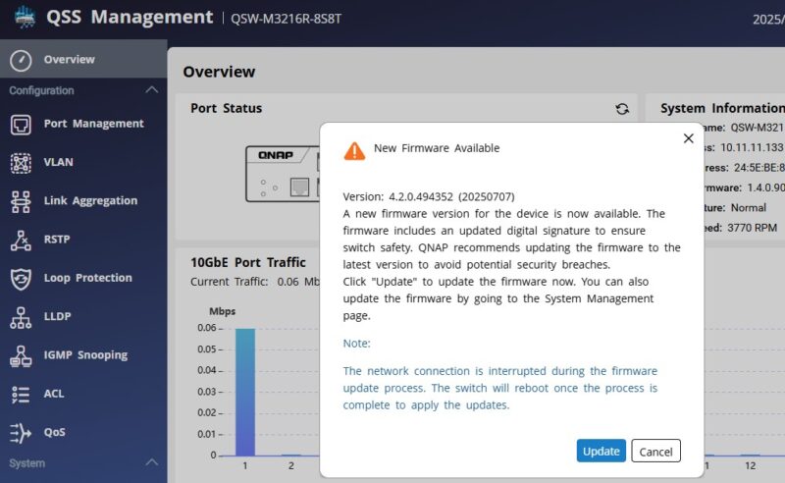Screen dimensions: 785x483
Task: Click the Update button
Action: (601, 451)
